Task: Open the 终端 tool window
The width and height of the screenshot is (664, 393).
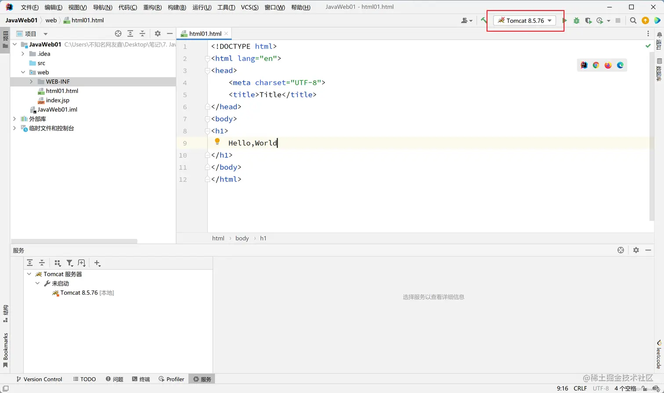Action: [x=141, y=379]
